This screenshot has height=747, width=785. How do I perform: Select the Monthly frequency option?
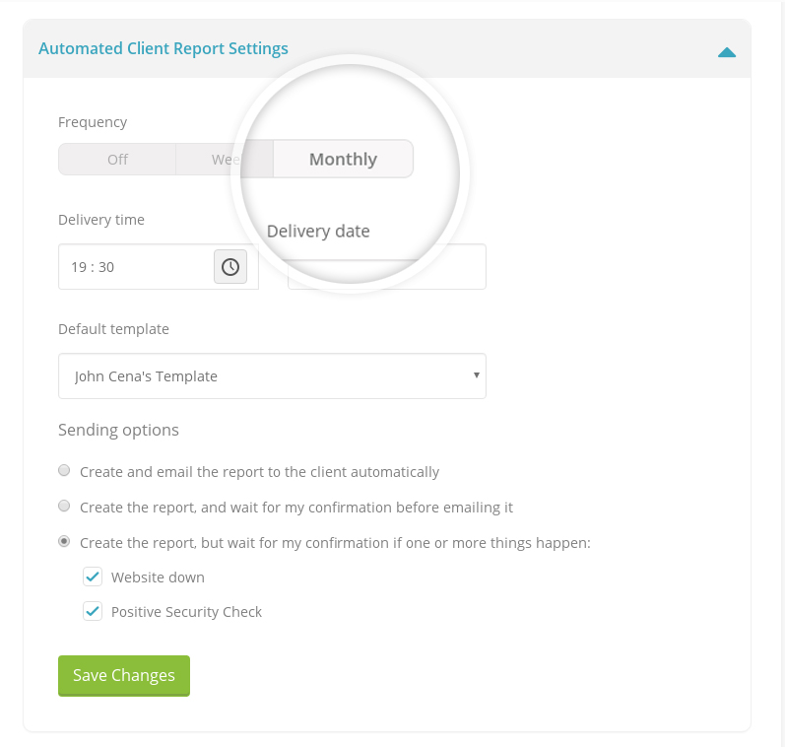tap(343, 160)
